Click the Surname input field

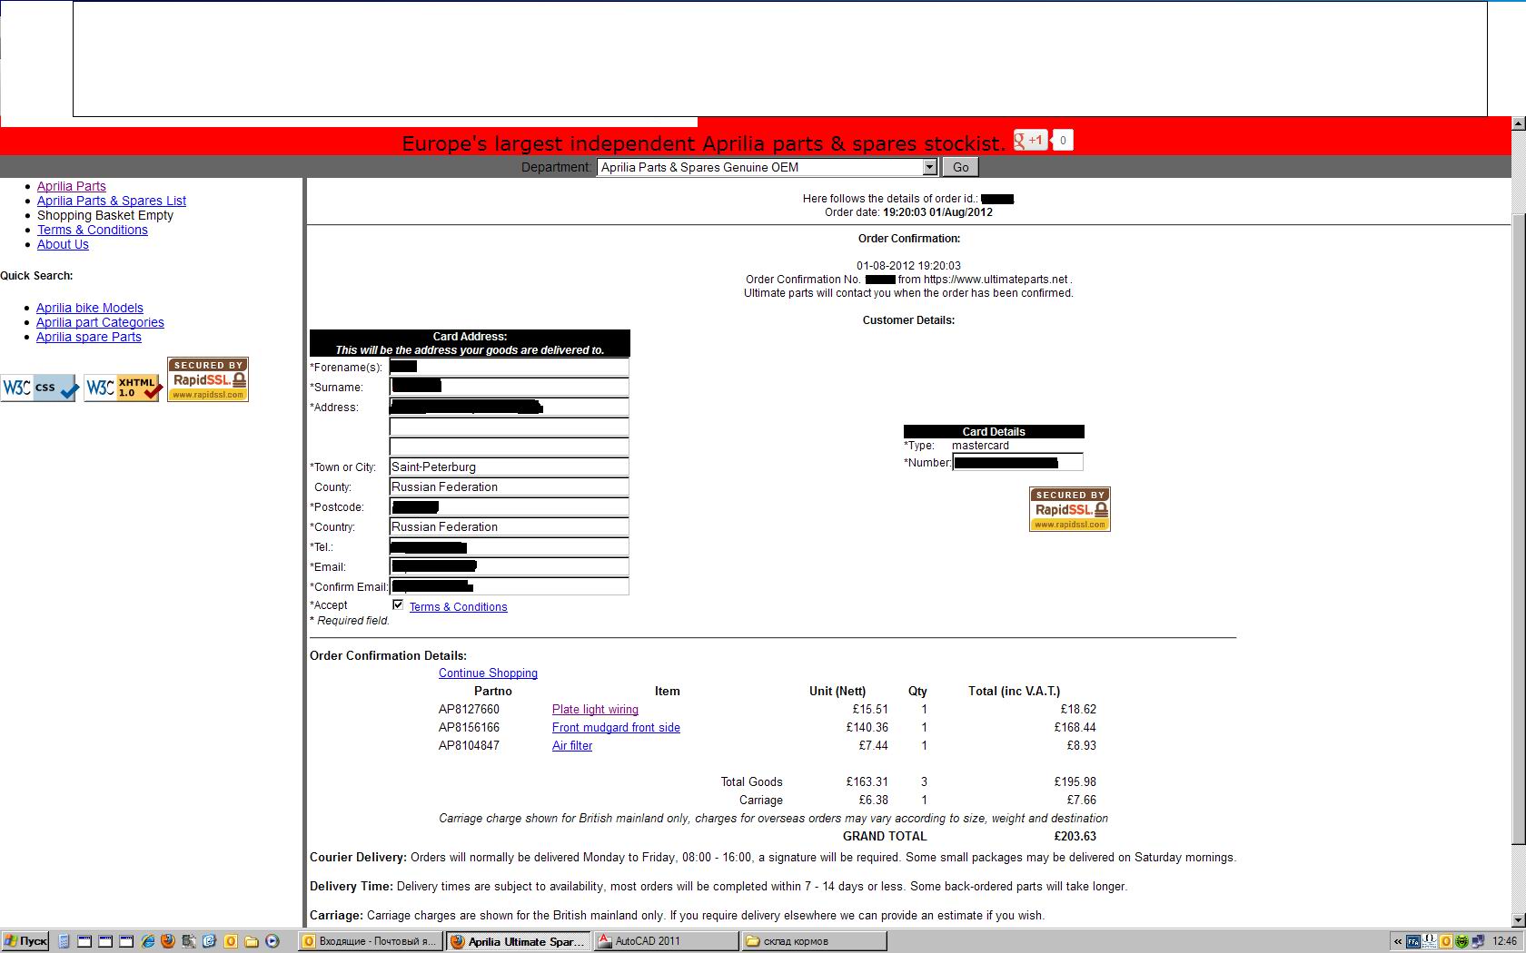coord(509,388)
